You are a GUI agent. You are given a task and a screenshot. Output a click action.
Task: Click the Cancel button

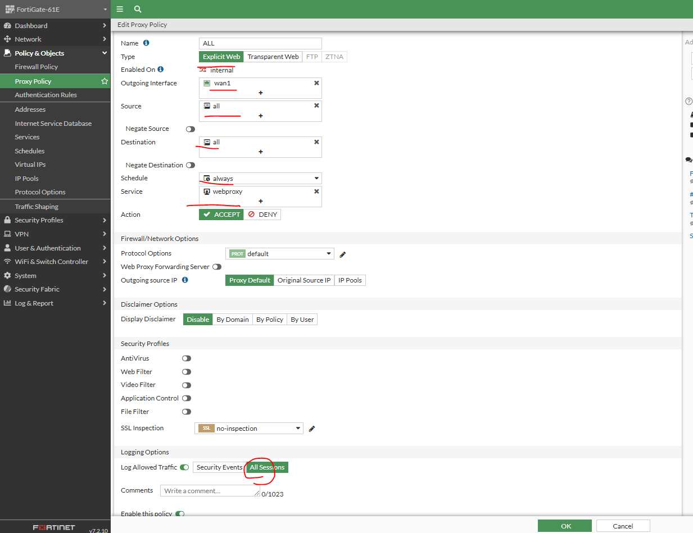(x=623, y=526)
